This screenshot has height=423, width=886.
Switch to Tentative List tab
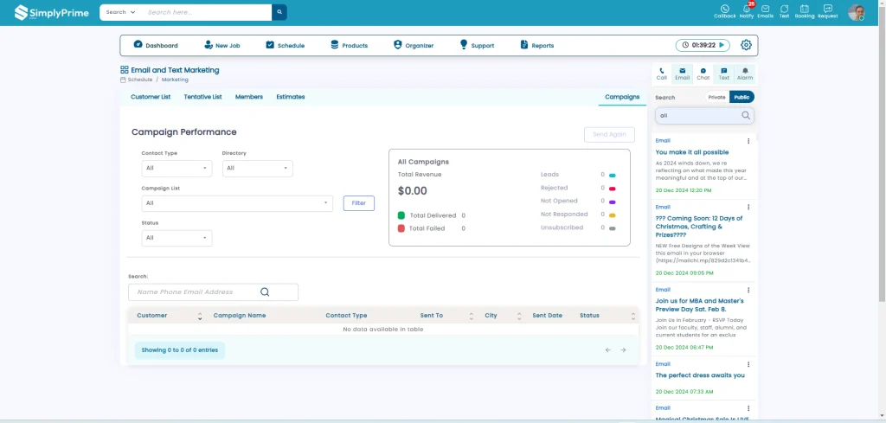[x=202, y=97]
